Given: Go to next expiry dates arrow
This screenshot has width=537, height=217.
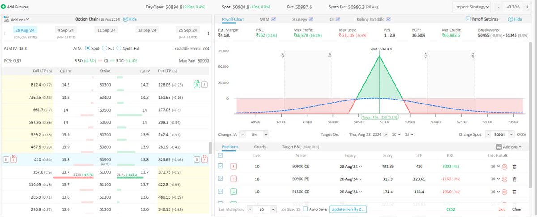Looking at the screenshot, I should (208, 33).
